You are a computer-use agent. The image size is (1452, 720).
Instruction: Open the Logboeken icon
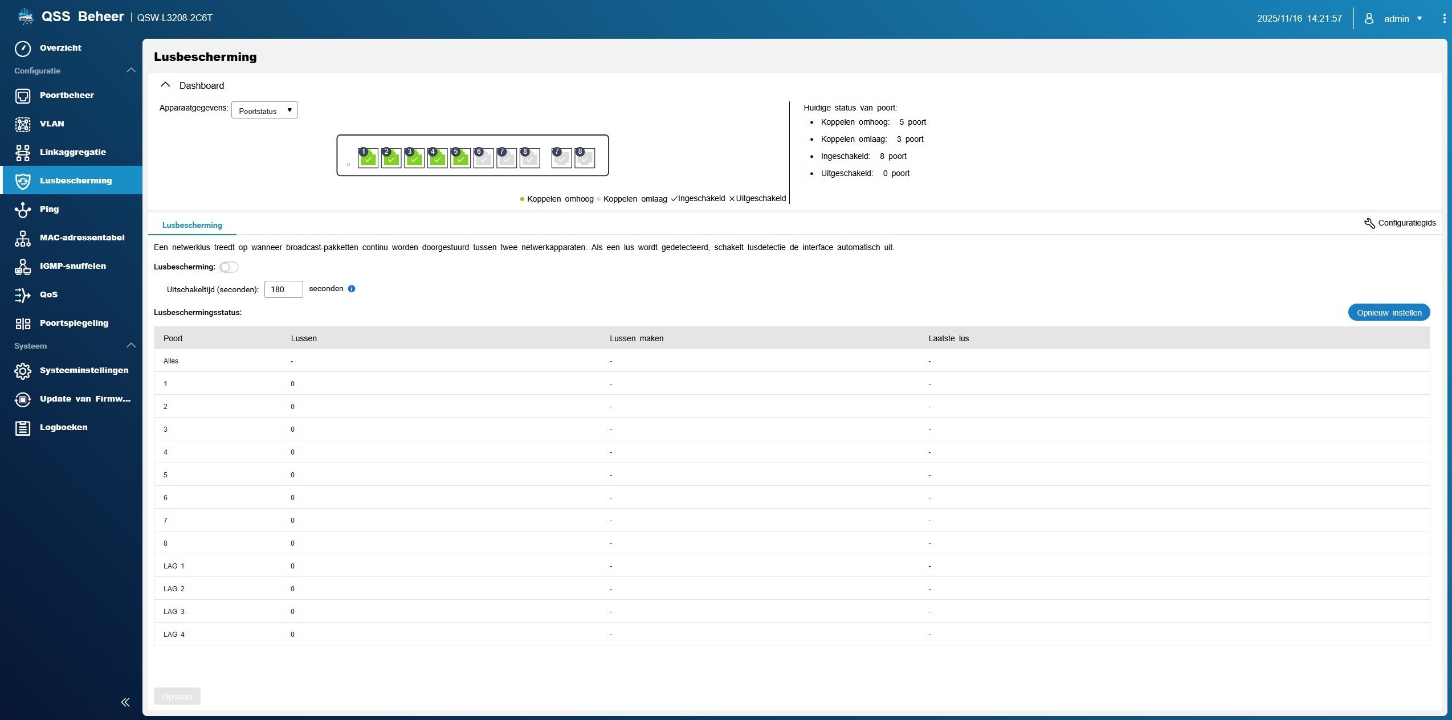(23, 427)
